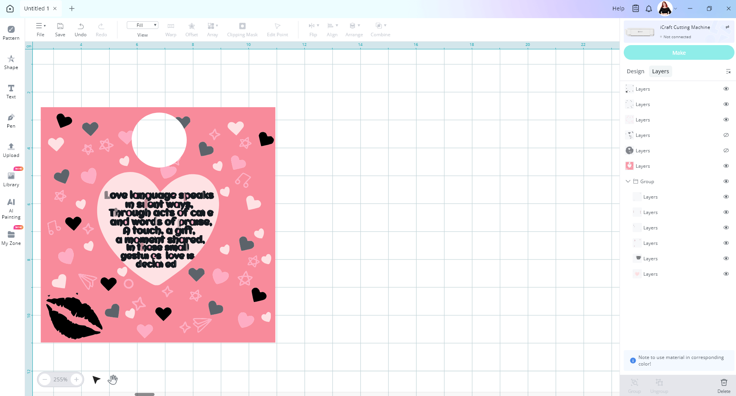Click the Make button
Image resolution: width=736 pixels, height=396 pixels.
(x=679, y=53)
